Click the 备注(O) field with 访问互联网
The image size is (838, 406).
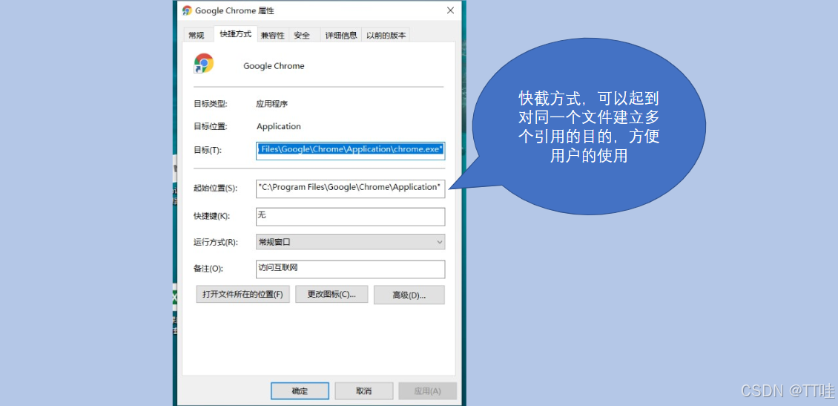(351, 269)
